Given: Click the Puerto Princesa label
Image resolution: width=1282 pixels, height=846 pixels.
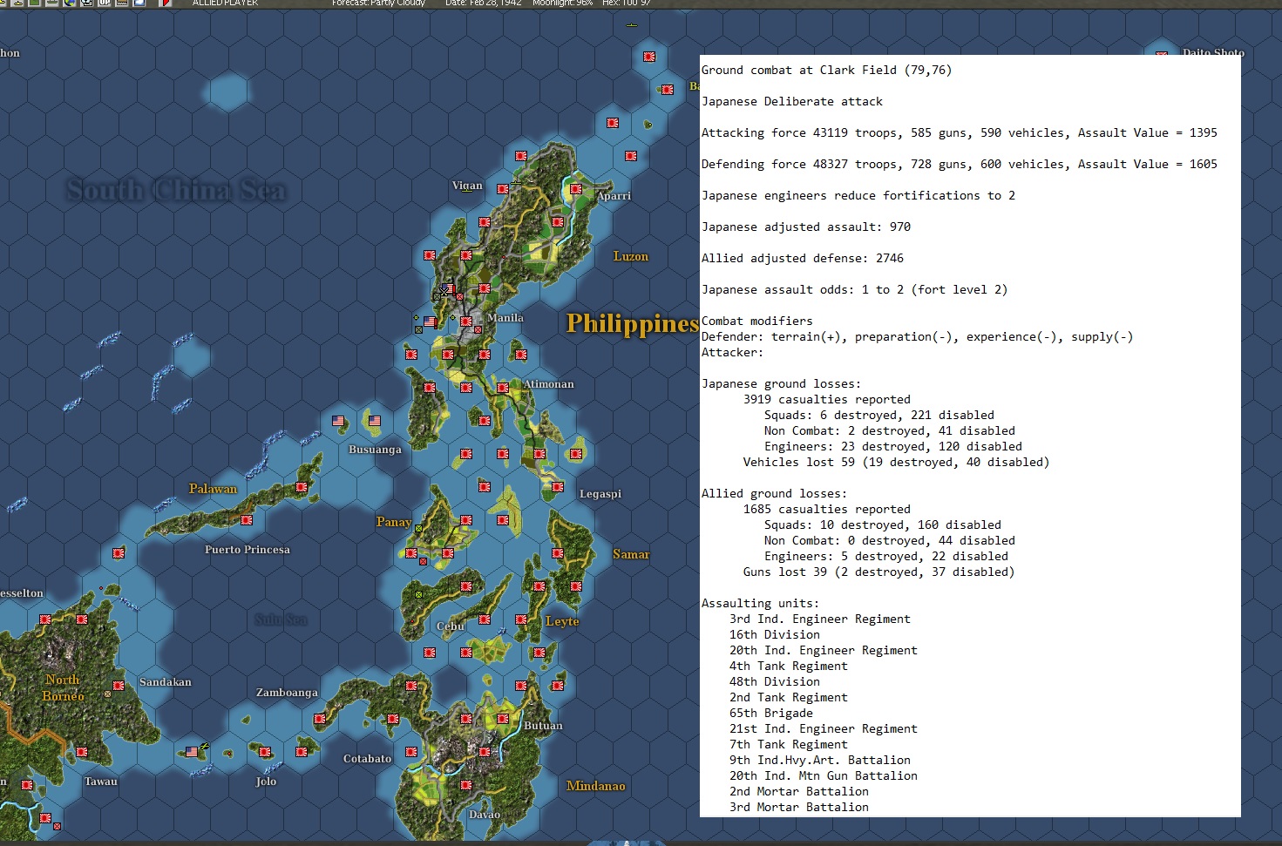Looking at the screenshot, I should tap(248, 550).
